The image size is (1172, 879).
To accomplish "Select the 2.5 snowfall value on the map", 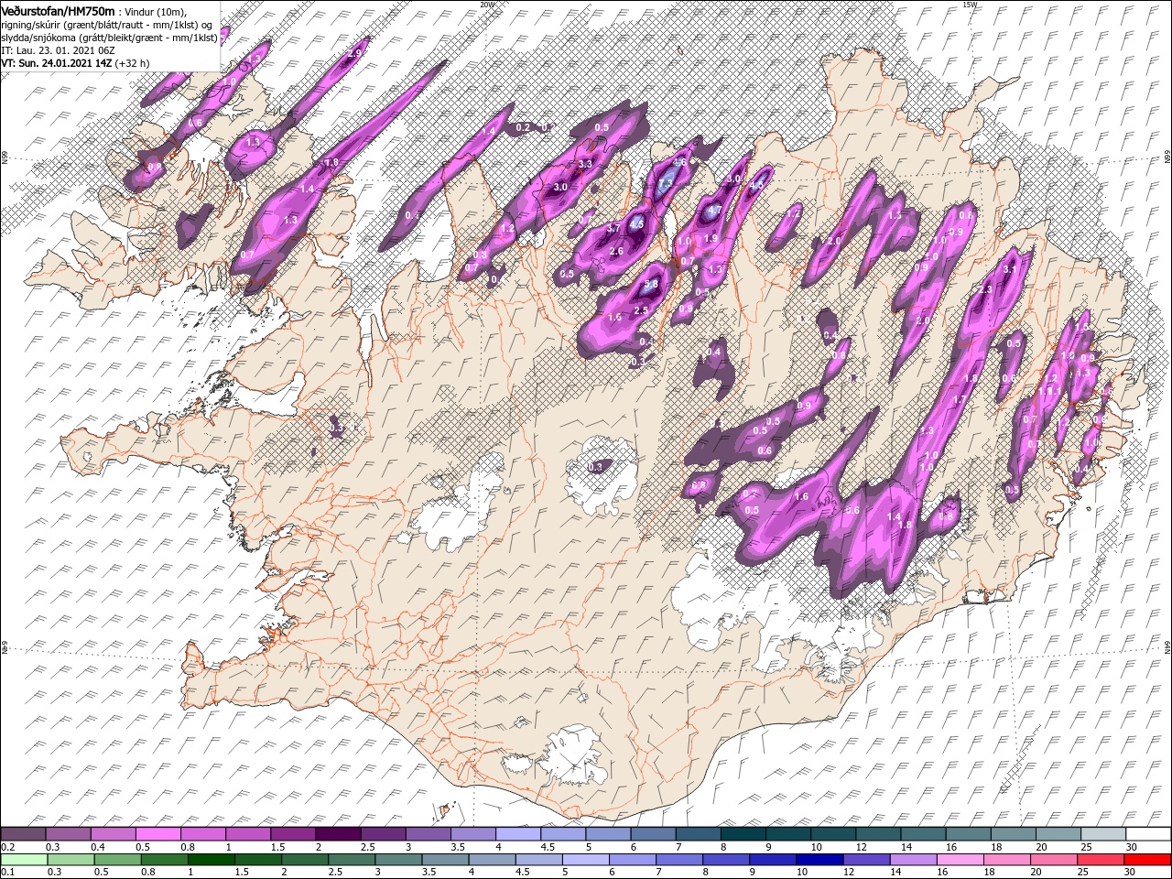I will 641,310.
